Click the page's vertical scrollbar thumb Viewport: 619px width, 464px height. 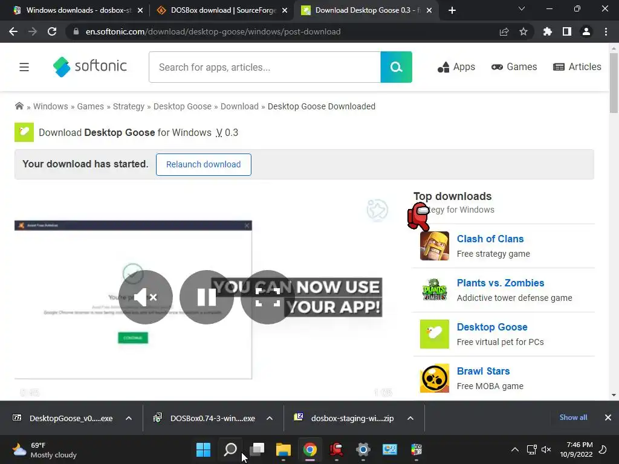[x=614, y=83]
